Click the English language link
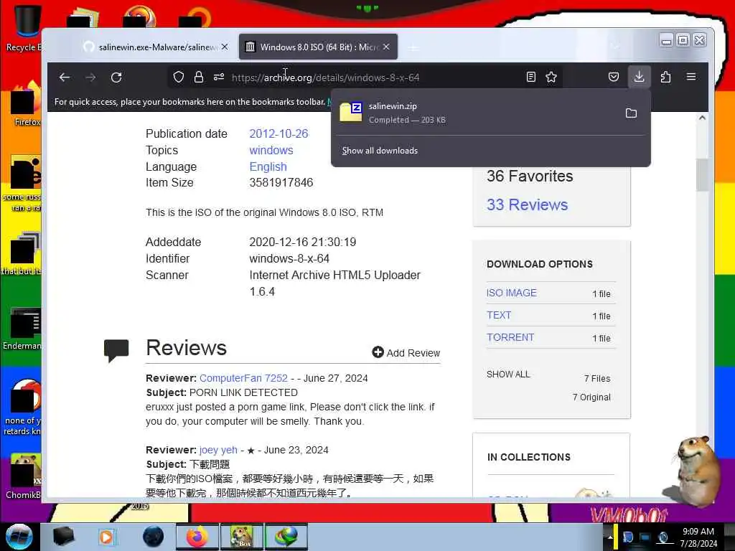 (x=268, y=166)
